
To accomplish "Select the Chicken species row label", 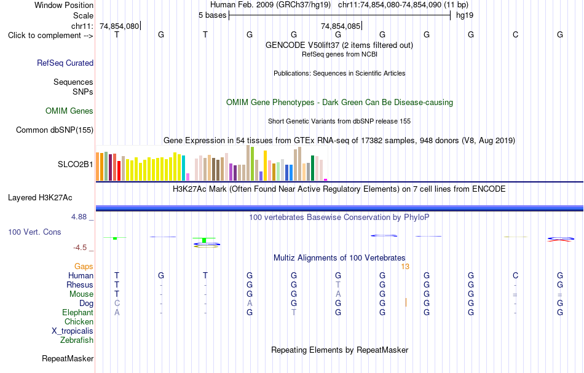I will click(79, 321).
